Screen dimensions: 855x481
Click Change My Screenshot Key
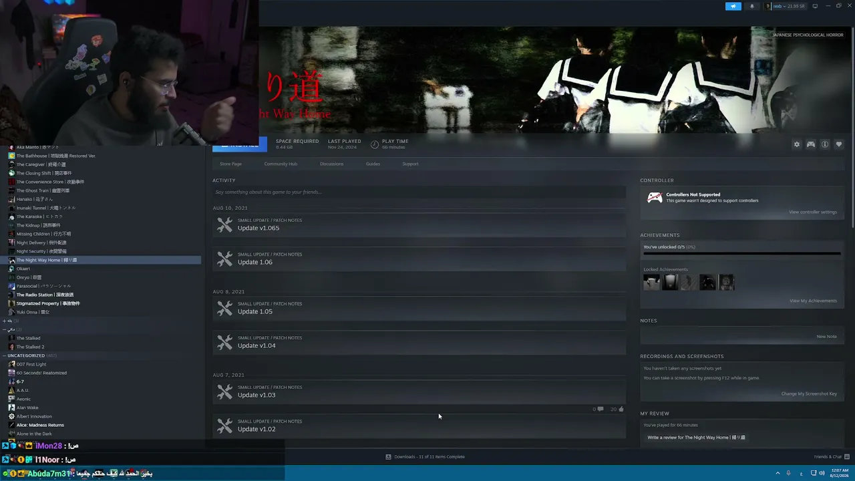[x=809, y=393]
